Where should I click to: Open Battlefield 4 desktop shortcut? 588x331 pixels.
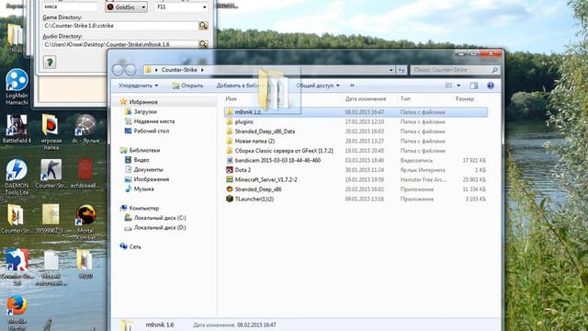[x=17, y=129]
